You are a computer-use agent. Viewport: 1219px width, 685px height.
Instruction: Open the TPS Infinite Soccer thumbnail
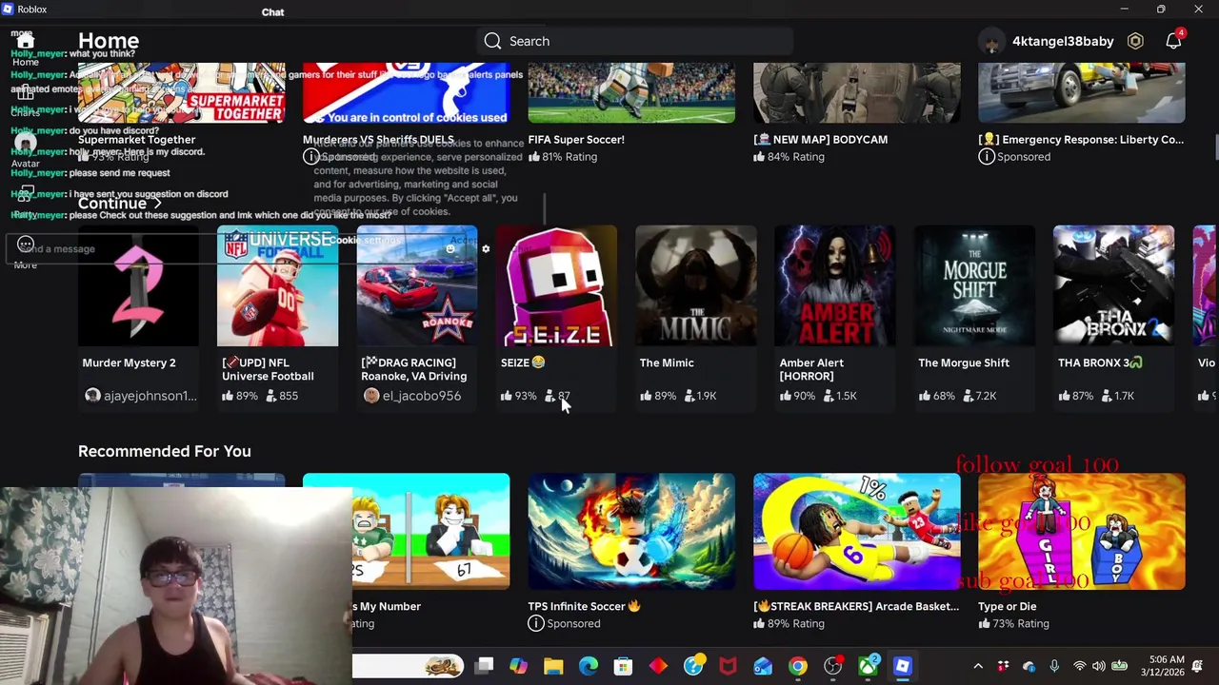[631, 531]
